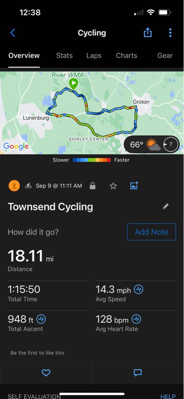This screenshot has width=184, height=399.
Task: Open the Gear tab
Action: [165, 55]
